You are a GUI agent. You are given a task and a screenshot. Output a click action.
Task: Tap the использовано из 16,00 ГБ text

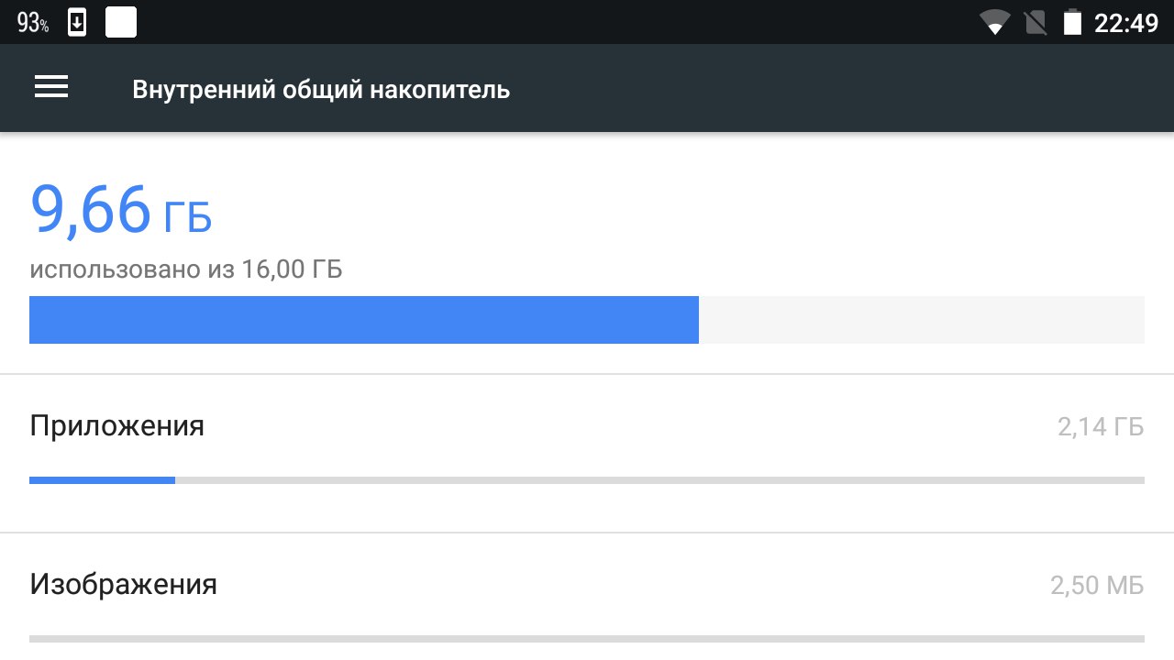[x=186, y=269]
